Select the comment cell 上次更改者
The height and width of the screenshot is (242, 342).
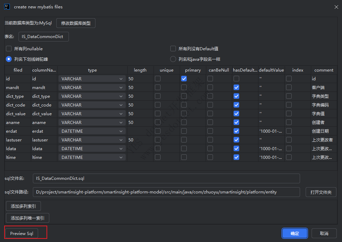click(324, 140)
